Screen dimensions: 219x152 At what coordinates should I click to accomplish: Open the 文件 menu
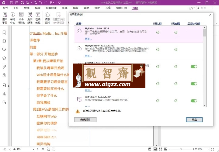point(5,8)
